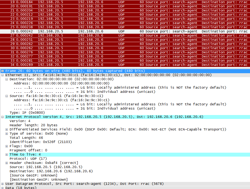Expand the Differentiated Services Field node
The height and width of the screenshot is (189, 250).
coord(7,129)
